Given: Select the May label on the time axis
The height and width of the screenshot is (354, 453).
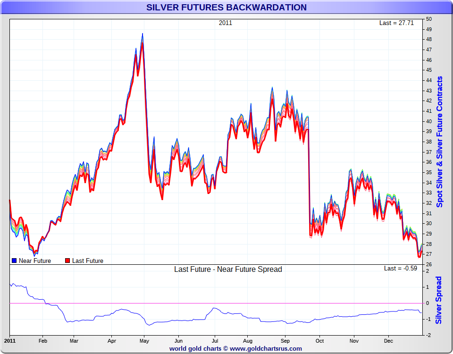Looking at the screenshot, I should pyautogui.click(x=144, y=340).
